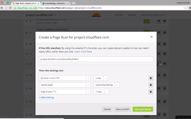191x119 pixels.
Task: Open the Cache Everything value dropdown
Action: click(x=106, y=85)
